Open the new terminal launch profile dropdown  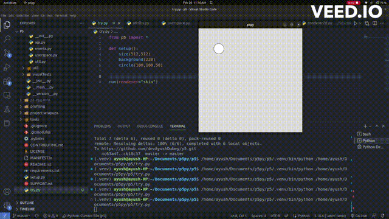click(x=370, y=126)
